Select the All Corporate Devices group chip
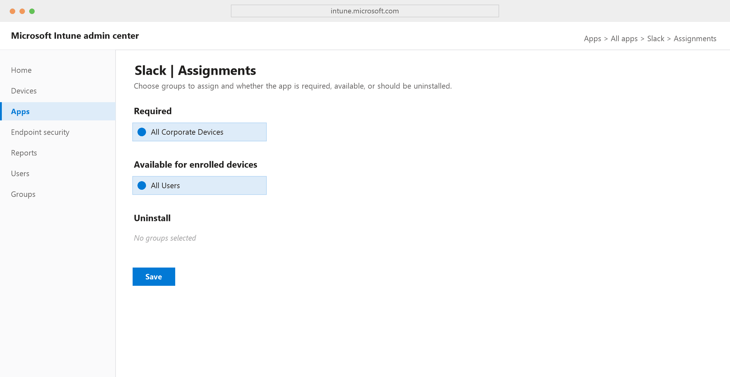 [x=200, y=132]
